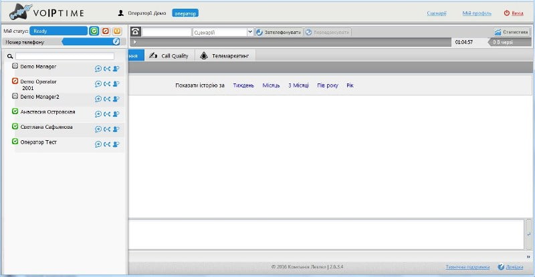Click user icon beside Demo Manager2
The width and height of the screenshot is (535, 277).
click(116, 99)
